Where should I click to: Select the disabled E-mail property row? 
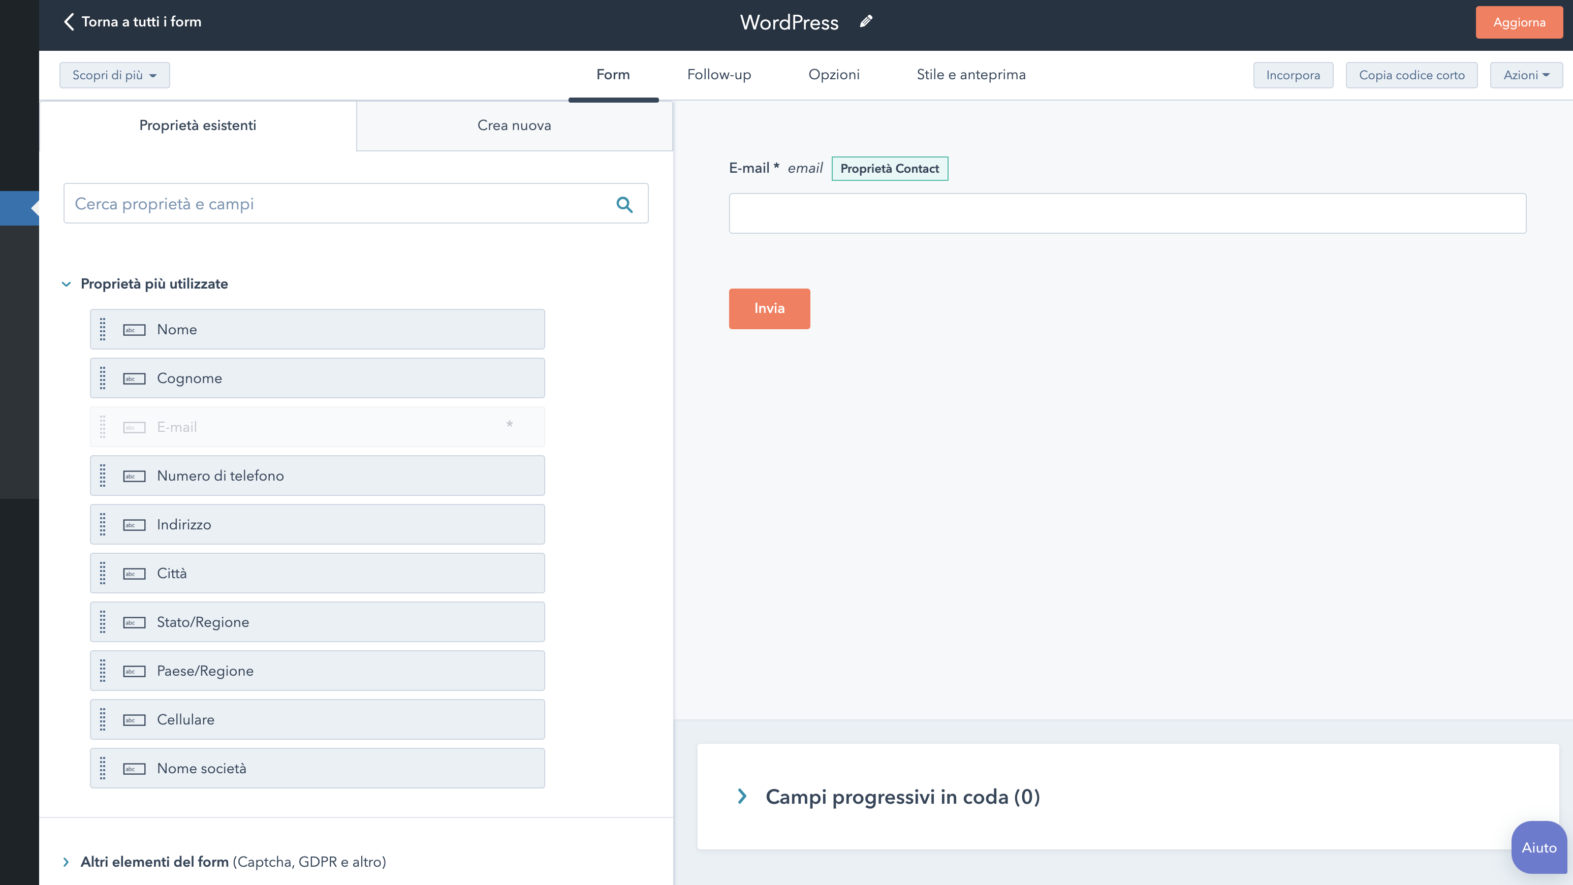[x=318, y=427]
